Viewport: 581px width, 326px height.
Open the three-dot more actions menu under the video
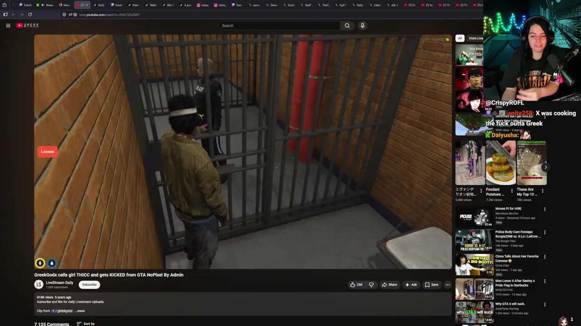pyautogui.click(x=448, y=285)
